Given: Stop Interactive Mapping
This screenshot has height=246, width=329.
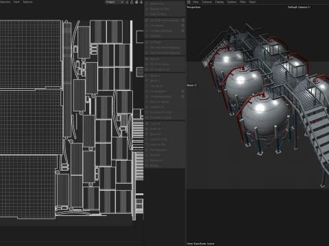Looking at the screenshot, I should coord(164,53).
